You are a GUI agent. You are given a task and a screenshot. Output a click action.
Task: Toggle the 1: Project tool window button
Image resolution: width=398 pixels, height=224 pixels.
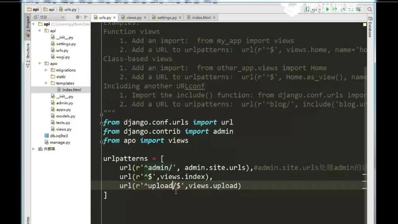pyautogui.click(x=27, y=25)
